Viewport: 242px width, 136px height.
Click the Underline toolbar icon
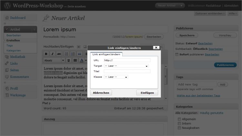tap(68, 60)
